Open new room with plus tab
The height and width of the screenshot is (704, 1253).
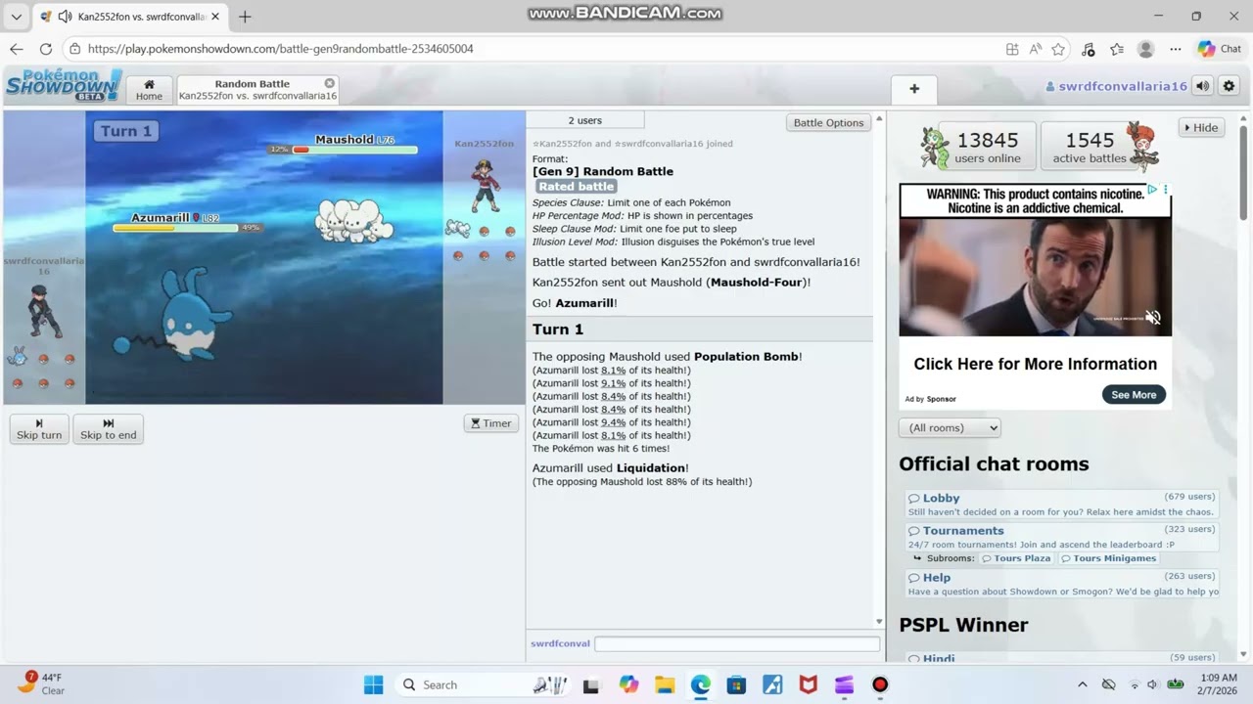(914, 89)
